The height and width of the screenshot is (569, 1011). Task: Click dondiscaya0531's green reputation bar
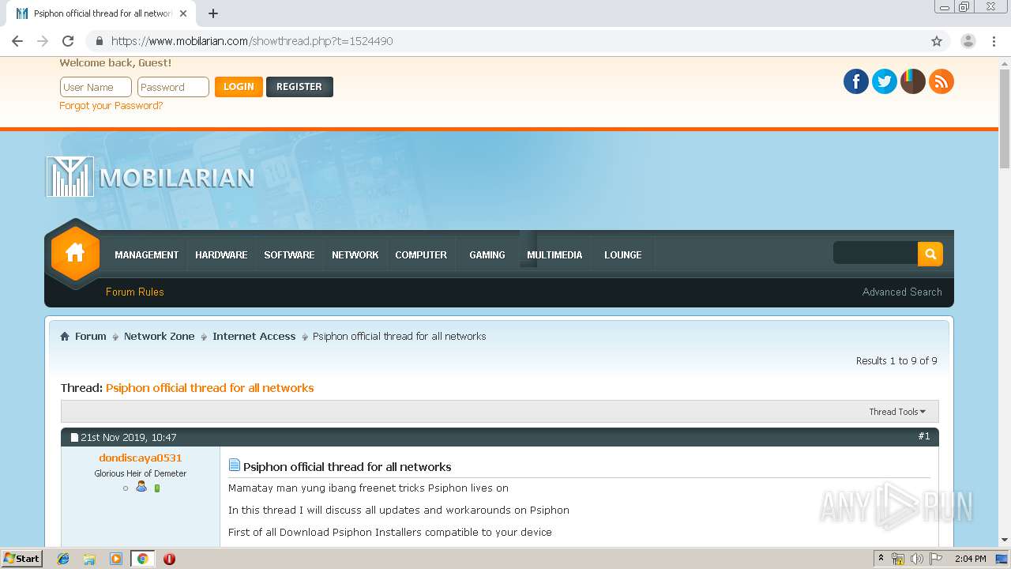[x=157, y=488]
